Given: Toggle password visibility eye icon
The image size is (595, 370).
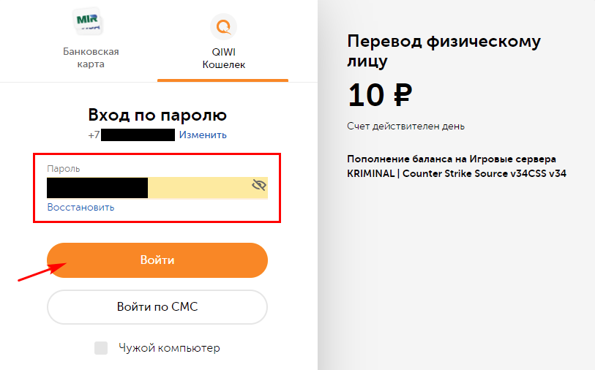Looking at the screenshot, I should click(x=259, y=185).
